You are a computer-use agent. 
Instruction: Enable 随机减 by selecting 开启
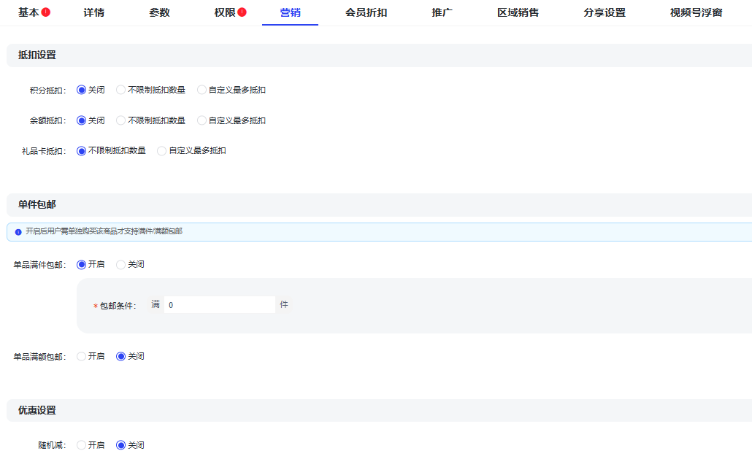click(x=82, y=445)
